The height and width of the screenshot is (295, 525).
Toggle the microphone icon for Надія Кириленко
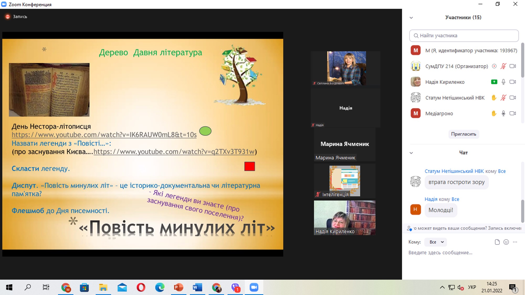503,82
